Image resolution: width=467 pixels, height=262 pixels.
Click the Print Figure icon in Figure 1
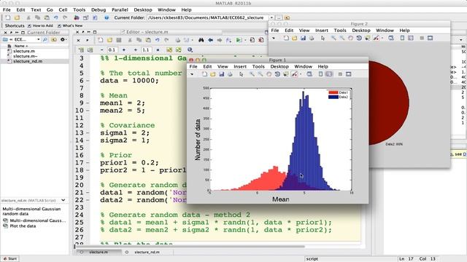coord(230,74)
